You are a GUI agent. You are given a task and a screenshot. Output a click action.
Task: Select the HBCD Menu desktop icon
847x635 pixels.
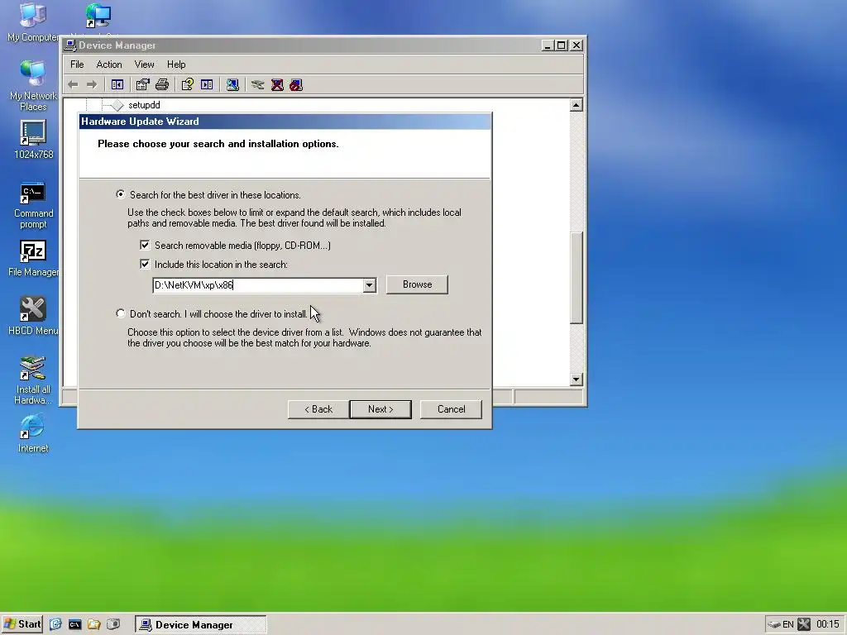33,317
